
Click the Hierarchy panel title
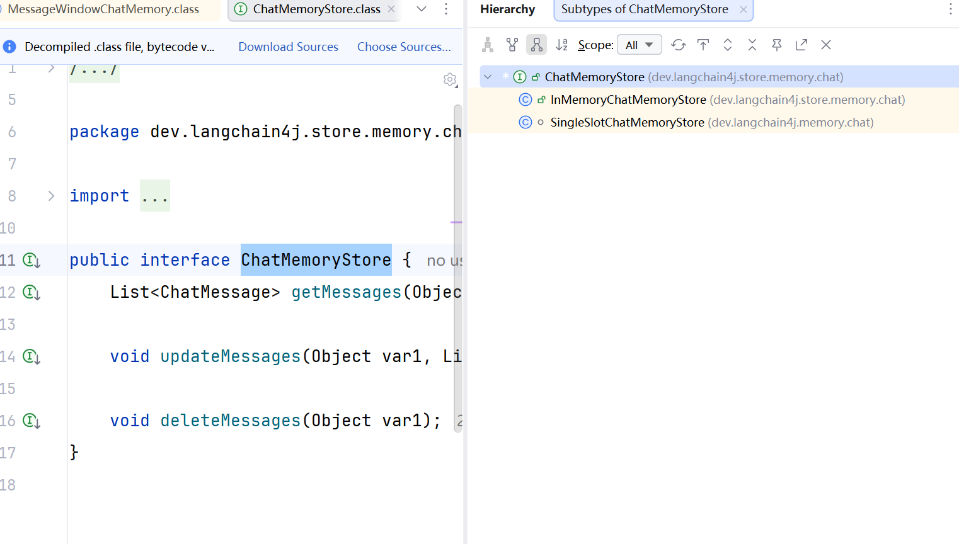507,9
